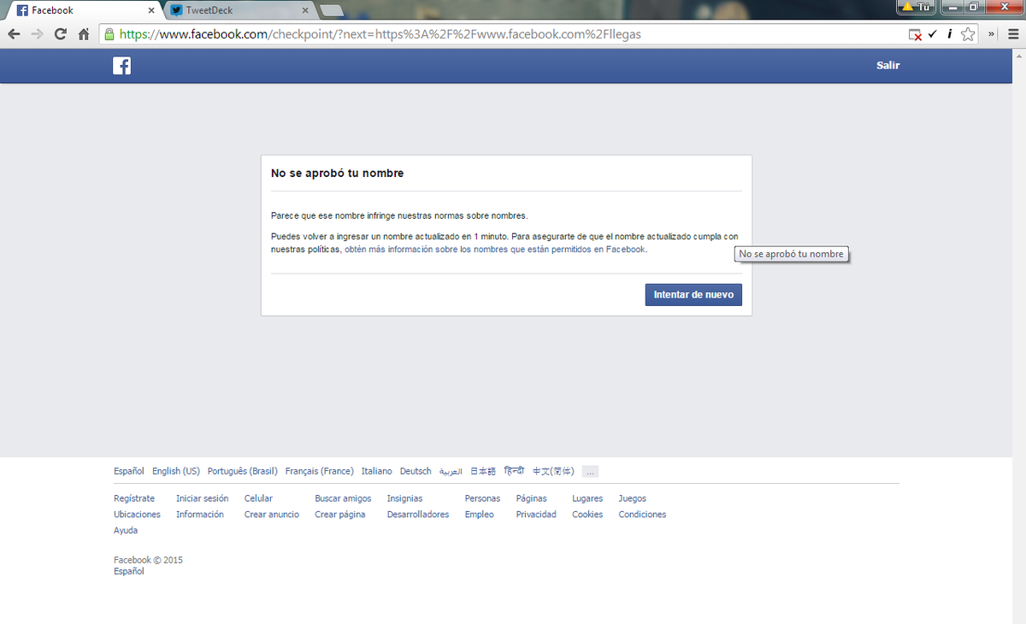Click heading No se aprobó tu nombre
The height and width of the screenshot is (624, 1026).
click(337, 174)
